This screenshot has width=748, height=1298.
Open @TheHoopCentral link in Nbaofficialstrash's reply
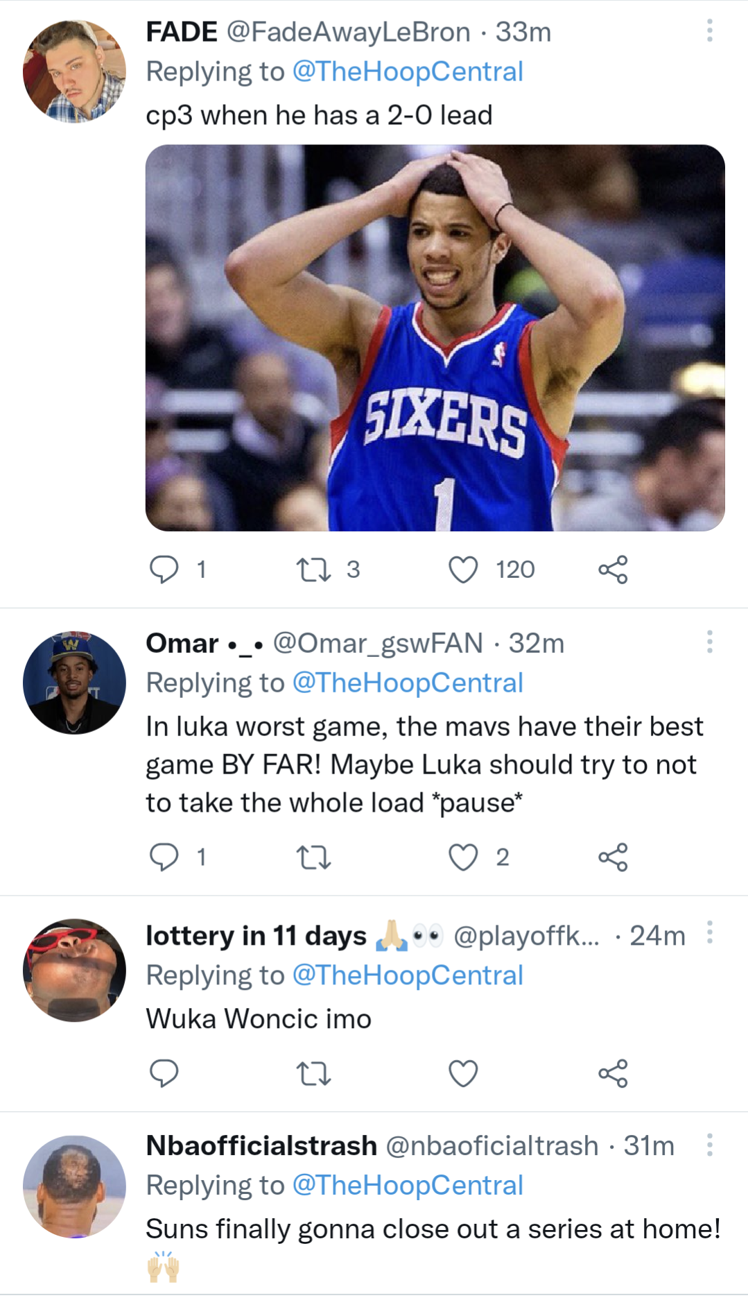(408, 1185)
